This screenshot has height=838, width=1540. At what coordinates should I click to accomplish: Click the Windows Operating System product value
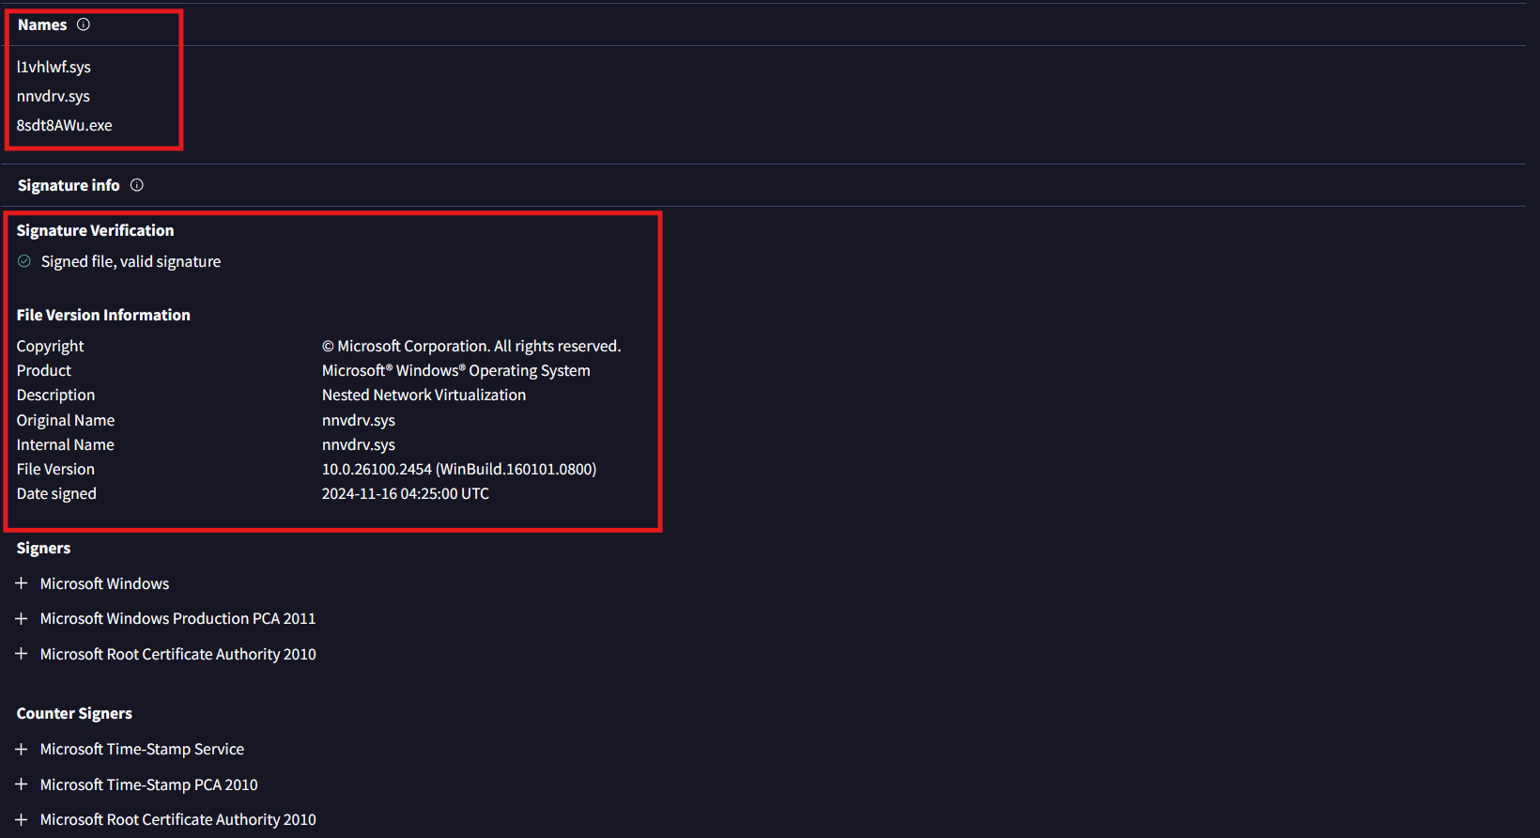click(456, 370)
